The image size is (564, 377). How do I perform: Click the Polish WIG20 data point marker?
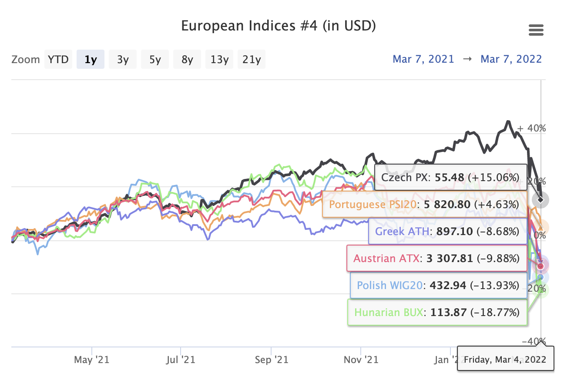pos(541,276)
